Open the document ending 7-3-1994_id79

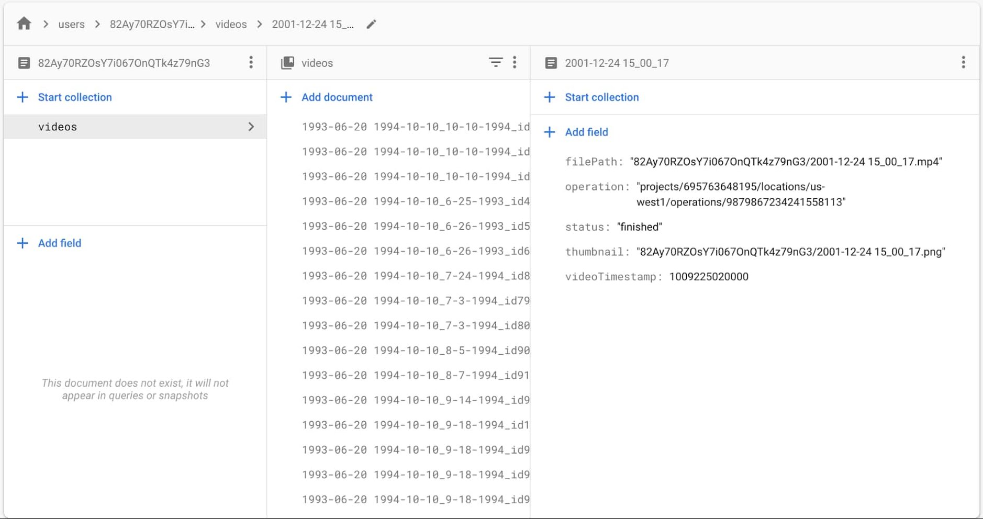[x=416, y=301]
